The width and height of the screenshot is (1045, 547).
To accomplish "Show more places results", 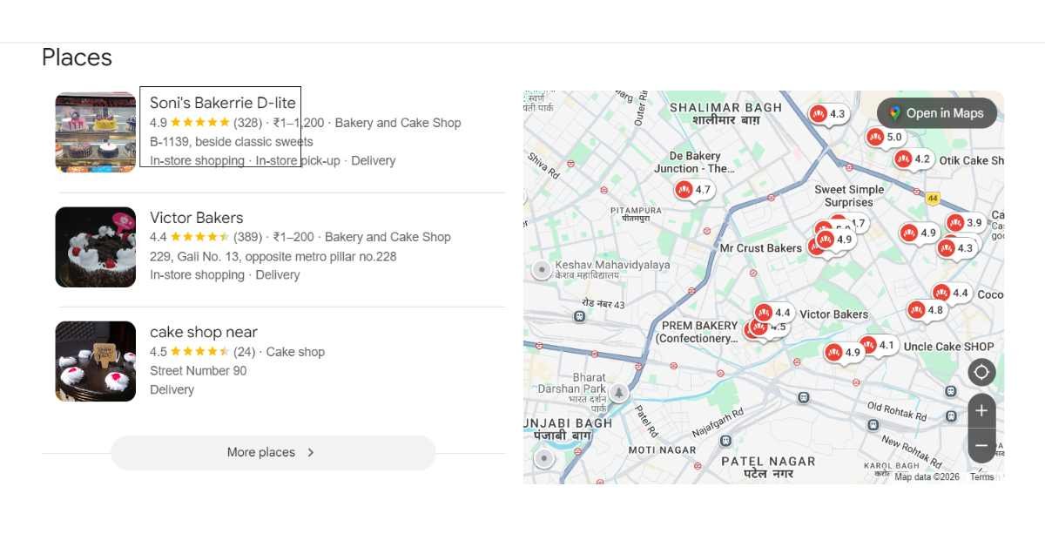I will pos(273,453).
